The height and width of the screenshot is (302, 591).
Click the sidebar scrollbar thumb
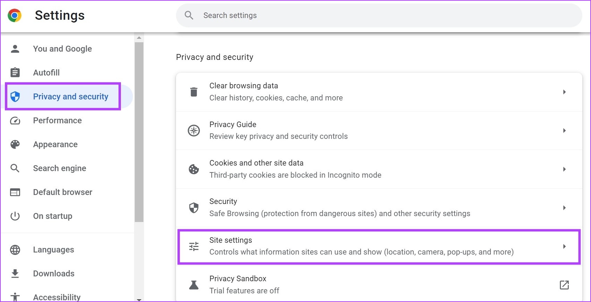pos(139,132)
